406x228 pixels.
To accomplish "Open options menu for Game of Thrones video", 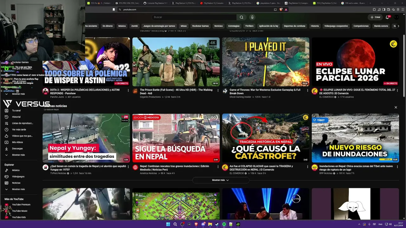I will click(x=308, y=90).
